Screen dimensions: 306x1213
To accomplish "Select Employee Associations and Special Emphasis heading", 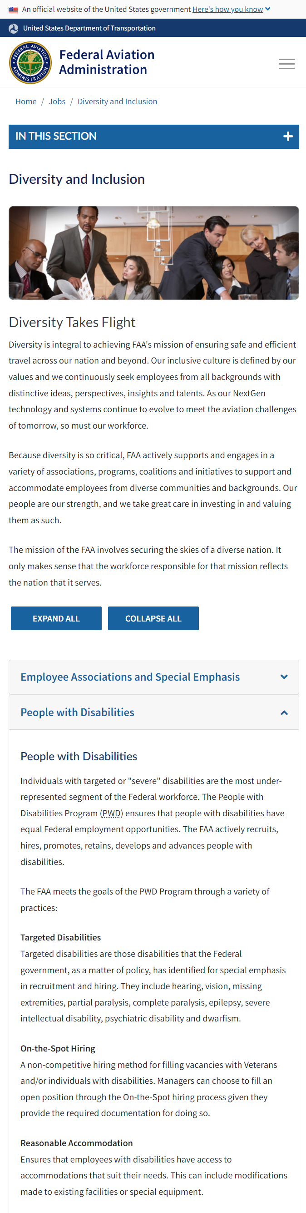I will tap(130, 677).
